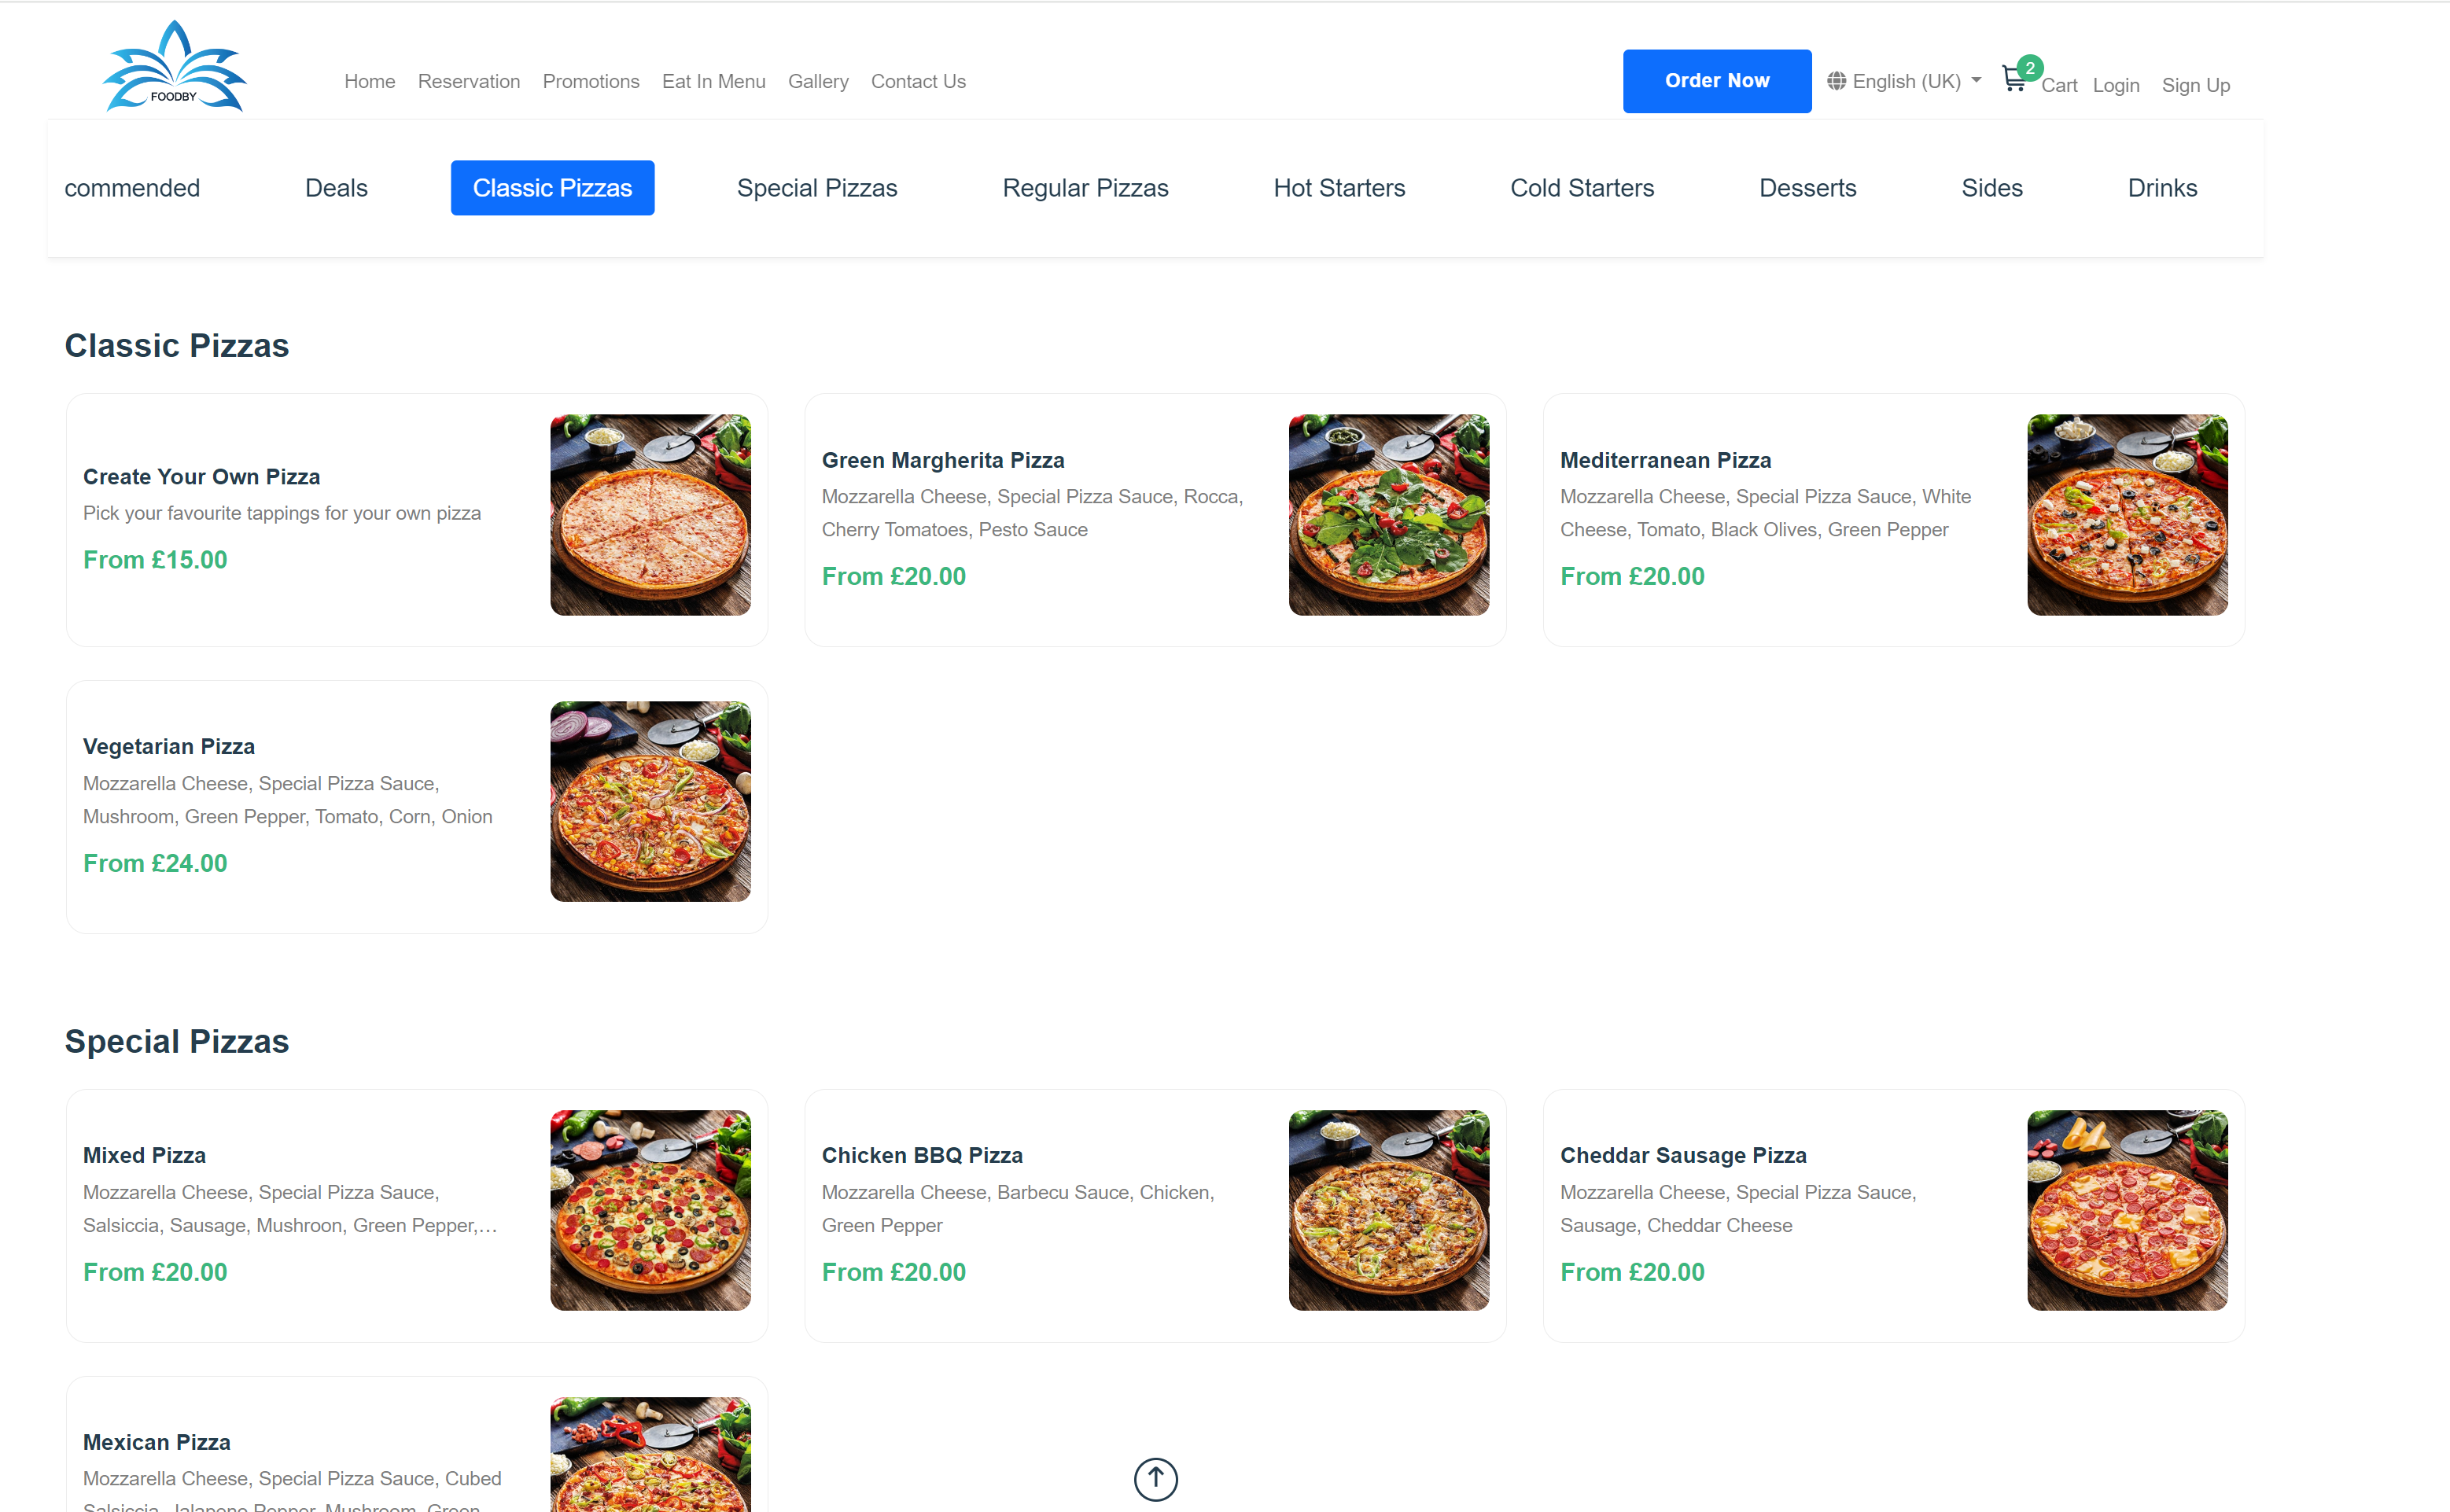Click the Vegetarian Pizza photo
Viewport: 2450px width, 1512px height.
click(650, 801)
